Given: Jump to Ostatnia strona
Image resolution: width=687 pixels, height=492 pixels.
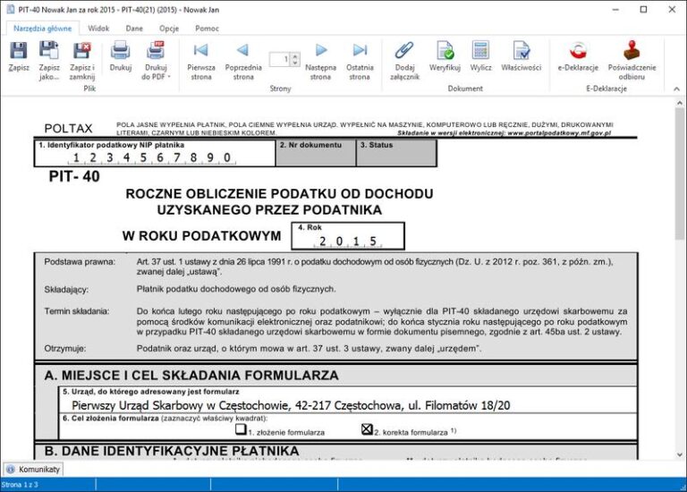Looking at the screenshot, I should tap(360, 61).
